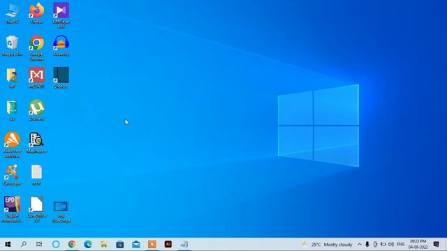Image resolution: width=447 pixels, height=251 pixels.
Task: Click the microphone tray icon
Action: pyautogui.click(x=367, y=244)
